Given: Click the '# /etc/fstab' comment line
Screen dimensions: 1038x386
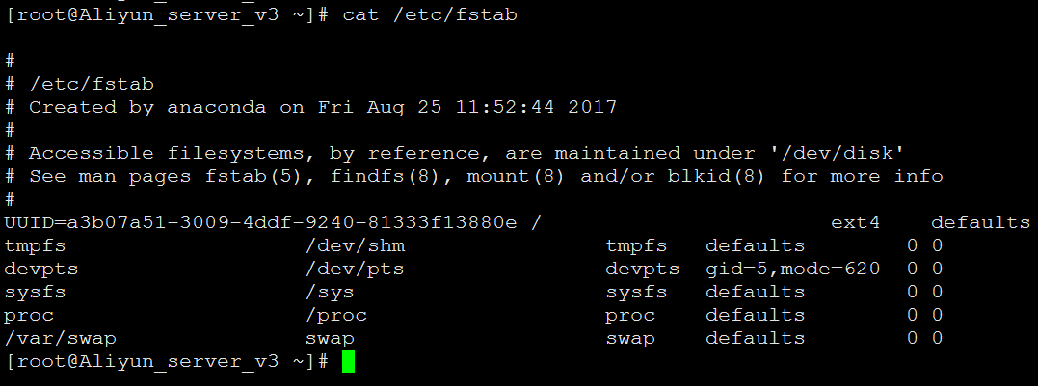Looking at the screenshot, I should click(79, 84).
